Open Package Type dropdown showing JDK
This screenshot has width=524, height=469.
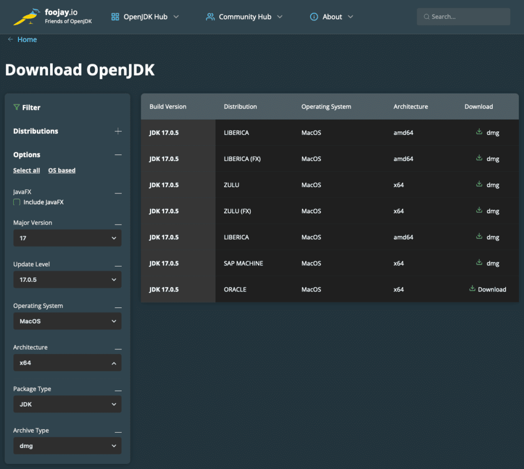[68, 404]
